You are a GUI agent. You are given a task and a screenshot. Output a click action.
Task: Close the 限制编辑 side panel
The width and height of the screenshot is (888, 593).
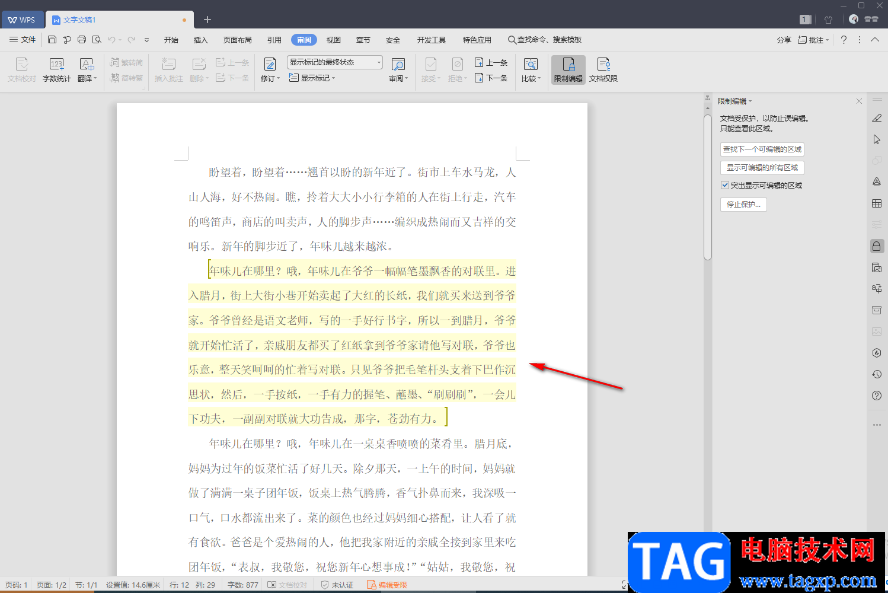click(x=859, y=101)
